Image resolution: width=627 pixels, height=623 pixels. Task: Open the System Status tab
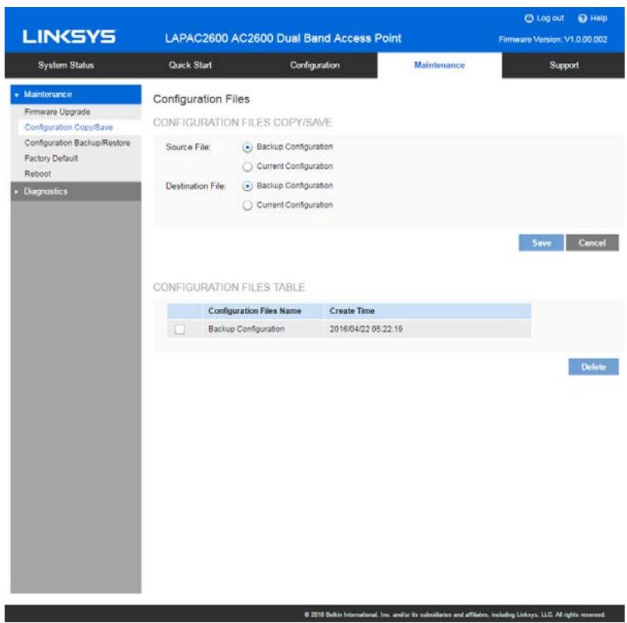[66, 65]
